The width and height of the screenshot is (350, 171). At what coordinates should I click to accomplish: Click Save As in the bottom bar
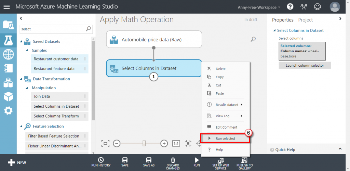[149, 162]
